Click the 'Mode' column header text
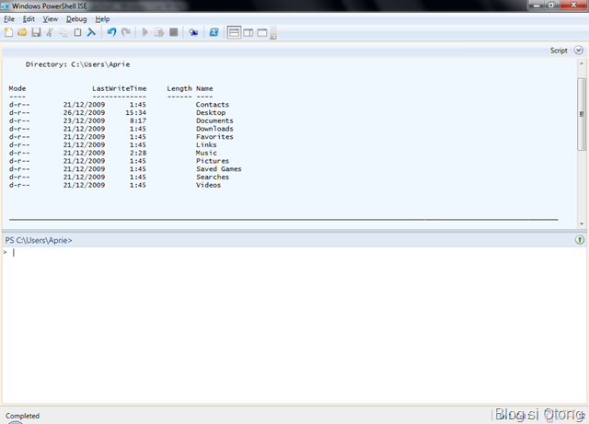This screenshot has height=424, width=589. 17,88
